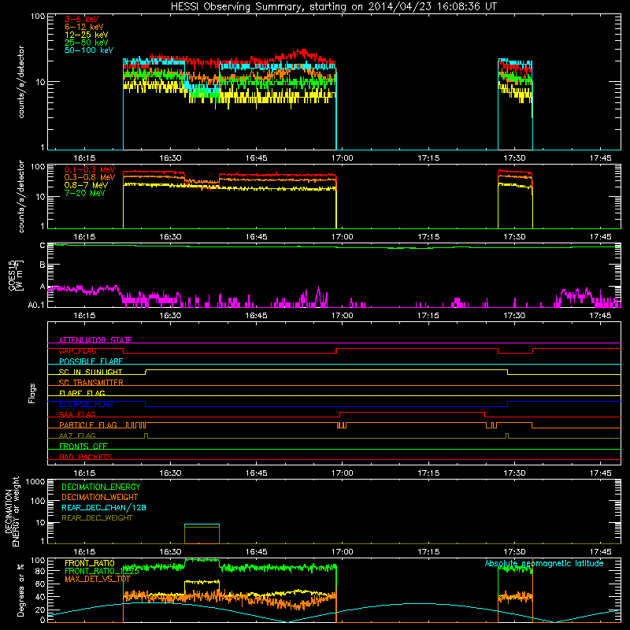
Task: Click the DECIMATION_WEIGHT legend entry
Action: point(100,498)
